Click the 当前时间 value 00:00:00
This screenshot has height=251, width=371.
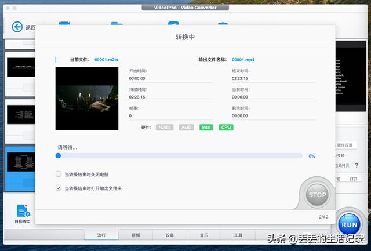(239, 97)
